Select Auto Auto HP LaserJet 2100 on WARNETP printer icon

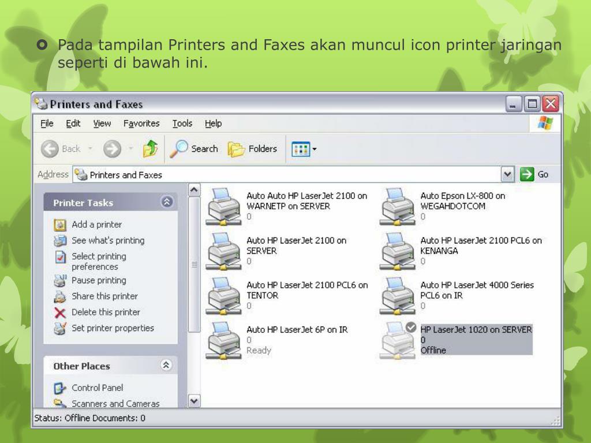pyautogui.click(x=223, y=207)
